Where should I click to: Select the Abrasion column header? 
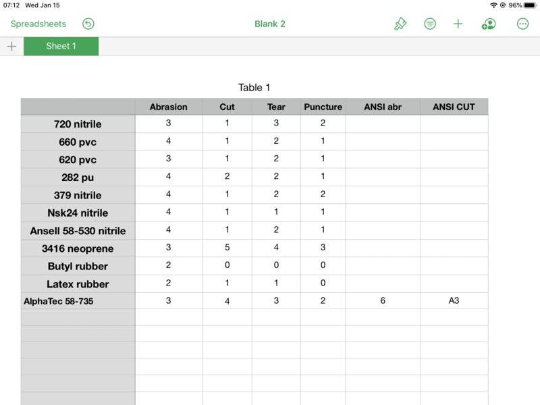[x=169, y=107]
